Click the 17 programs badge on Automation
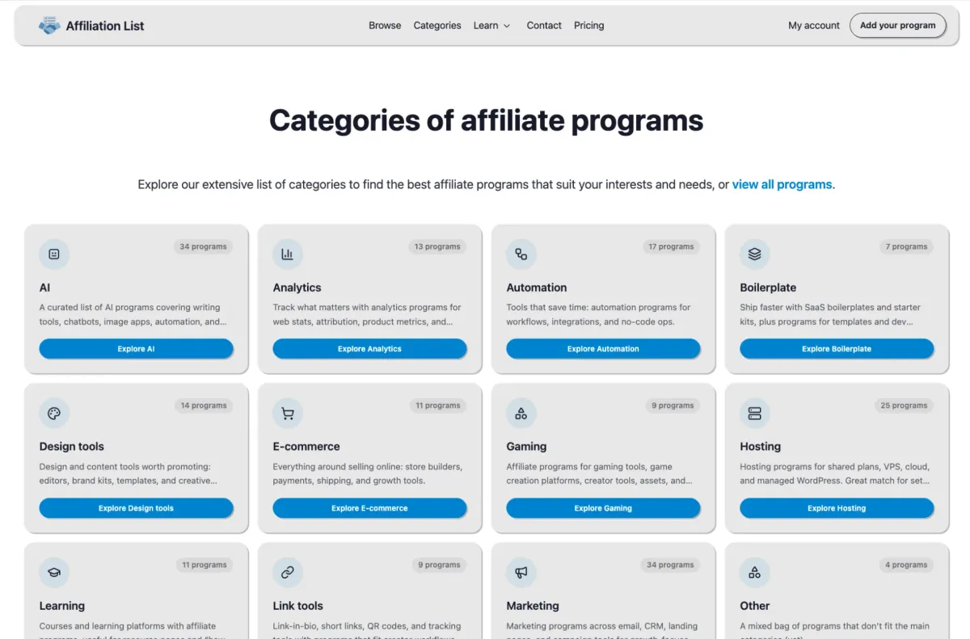This screenshot has height=639, width=970. pyautogui.click(x=671, y=246)
